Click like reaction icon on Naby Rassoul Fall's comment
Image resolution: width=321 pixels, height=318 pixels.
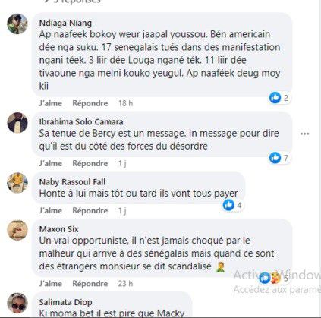click(x=228, y=205)
